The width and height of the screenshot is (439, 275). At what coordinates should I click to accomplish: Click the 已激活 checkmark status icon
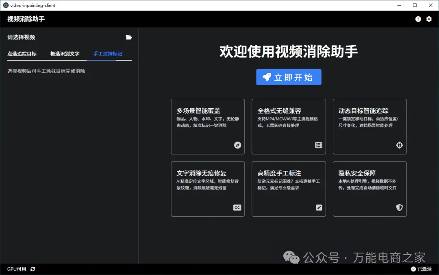coord(413,269)
